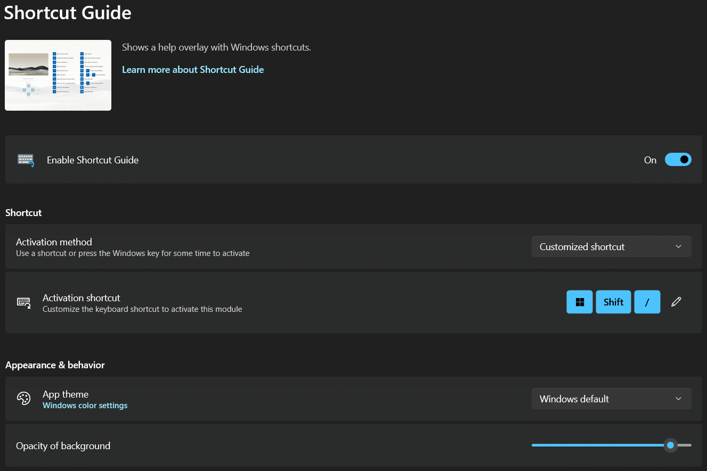707x471 pixels.
Task: Click the Shift key badge
Action: [x=613, y=302]
